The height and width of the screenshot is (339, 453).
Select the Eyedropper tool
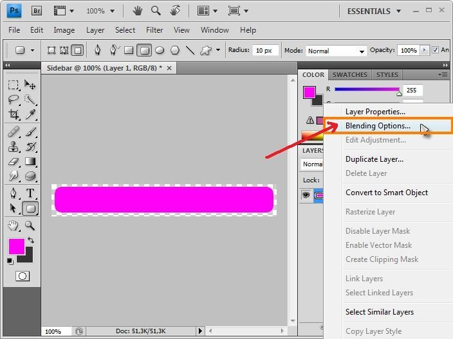tap(30, 114)
